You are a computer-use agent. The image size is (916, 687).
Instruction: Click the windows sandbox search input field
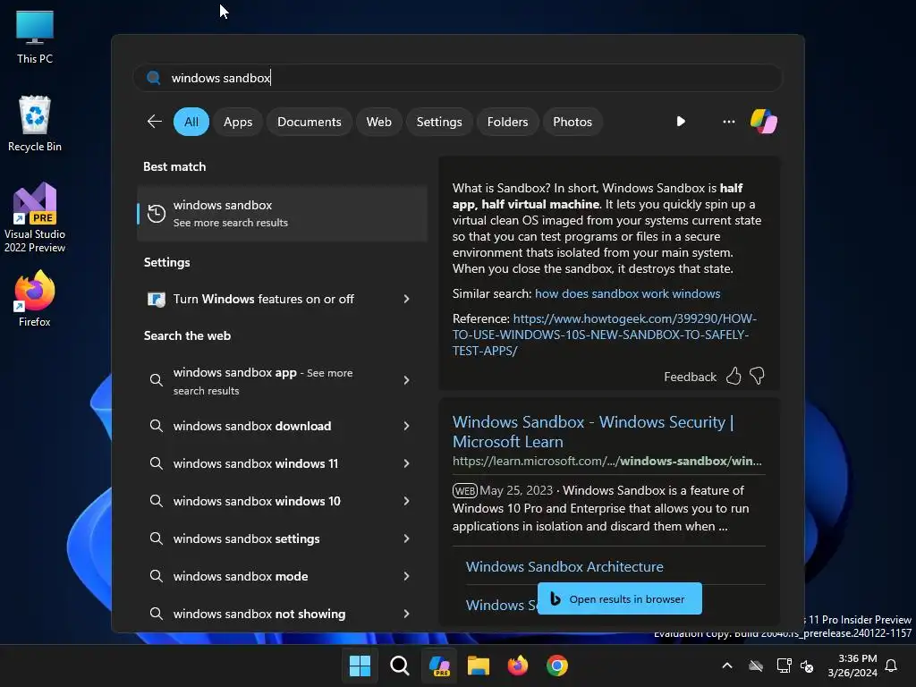pos(457,78)
